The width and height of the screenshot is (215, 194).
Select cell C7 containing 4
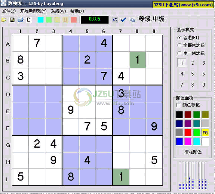coord(121,76)
